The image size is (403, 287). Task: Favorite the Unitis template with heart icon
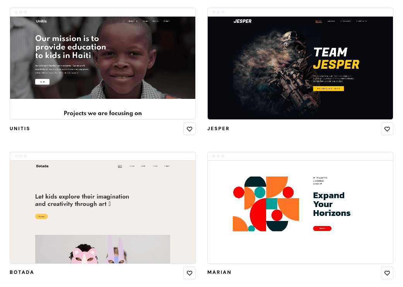(190, 129)
